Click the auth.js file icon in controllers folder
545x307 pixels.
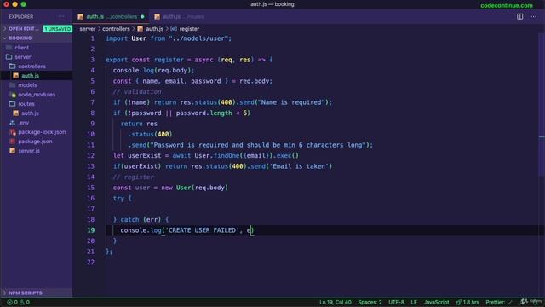15,76
